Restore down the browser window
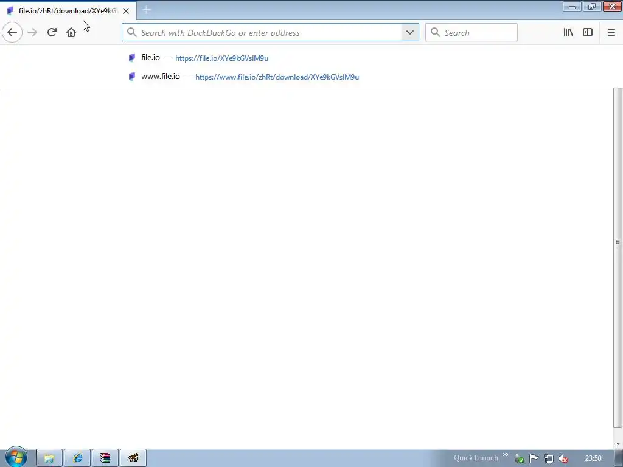The image size is (623, 467). pyautogui.click(x=592, y=6)
